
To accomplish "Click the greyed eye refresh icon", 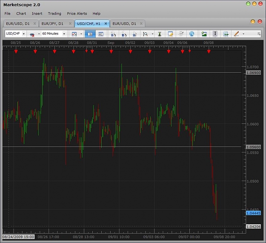I will (181, 34).
